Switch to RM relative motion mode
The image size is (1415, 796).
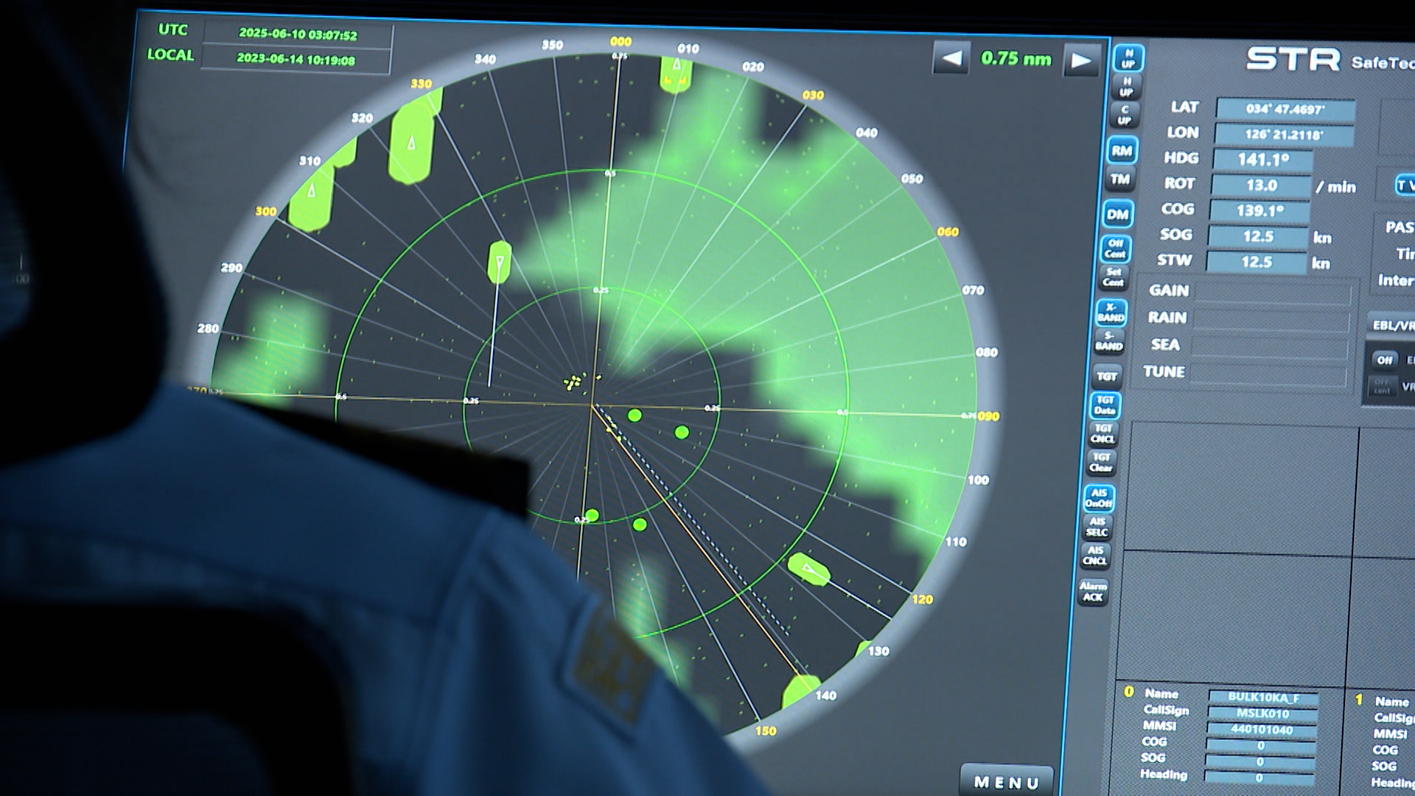pyautogui.click(x=1122, y=151)
